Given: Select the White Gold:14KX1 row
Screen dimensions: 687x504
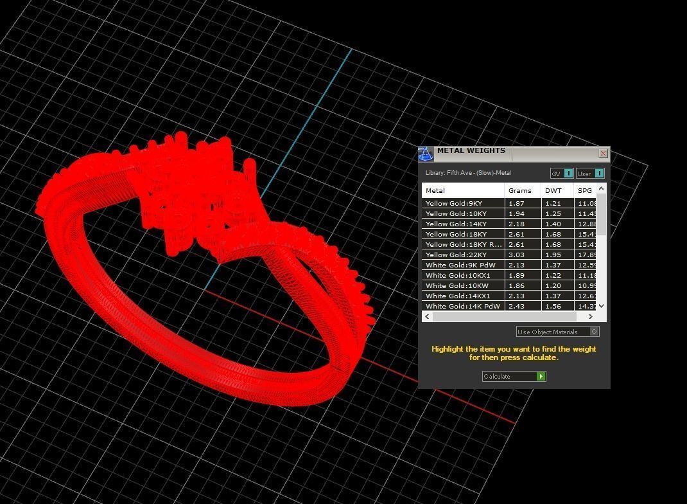Looking at the screenshot, I should (x=509, y=296).
